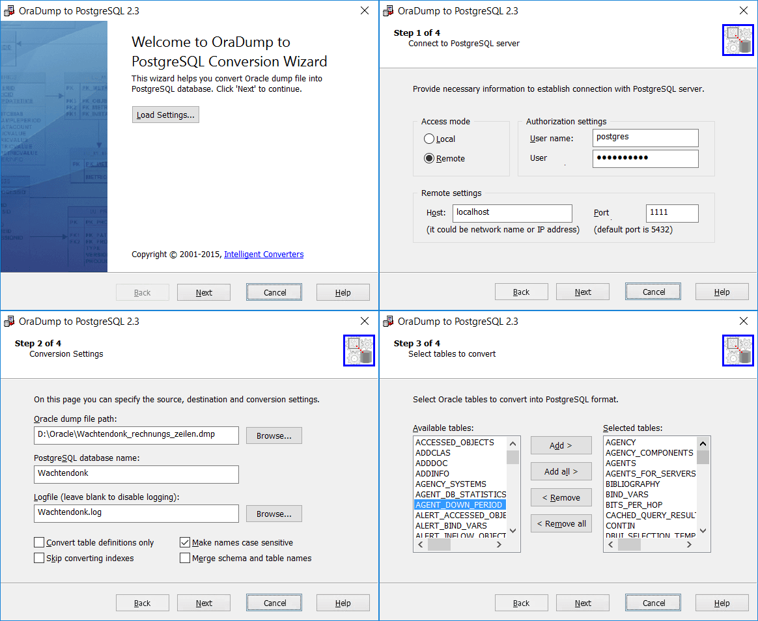Click the Add > button

pos(561,445)
